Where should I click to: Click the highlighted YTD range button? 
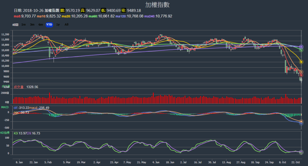[x=49, y=24]
